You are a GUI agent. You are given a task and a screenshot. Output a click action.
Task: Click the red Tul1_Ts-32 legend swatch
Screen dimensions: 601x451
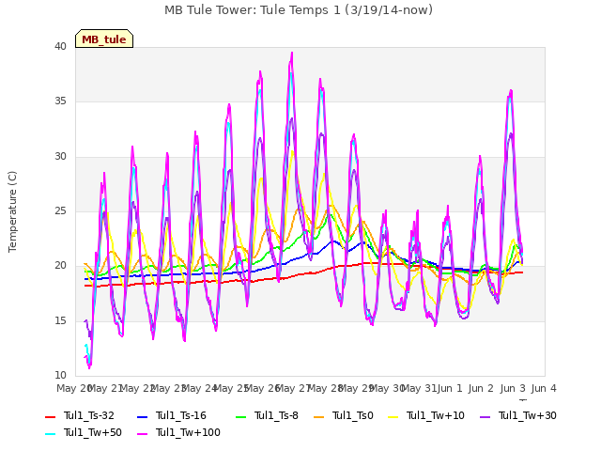point(50,417)
